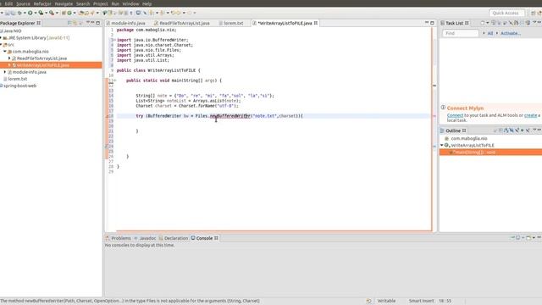Viewport: 542px width, 305px height.
Task: Expand JRE System Library node
Action: (1, 37)
